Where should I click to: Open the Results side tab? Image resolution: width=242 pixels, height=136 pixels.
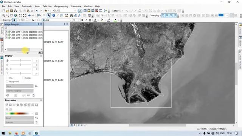click(2, 29)
